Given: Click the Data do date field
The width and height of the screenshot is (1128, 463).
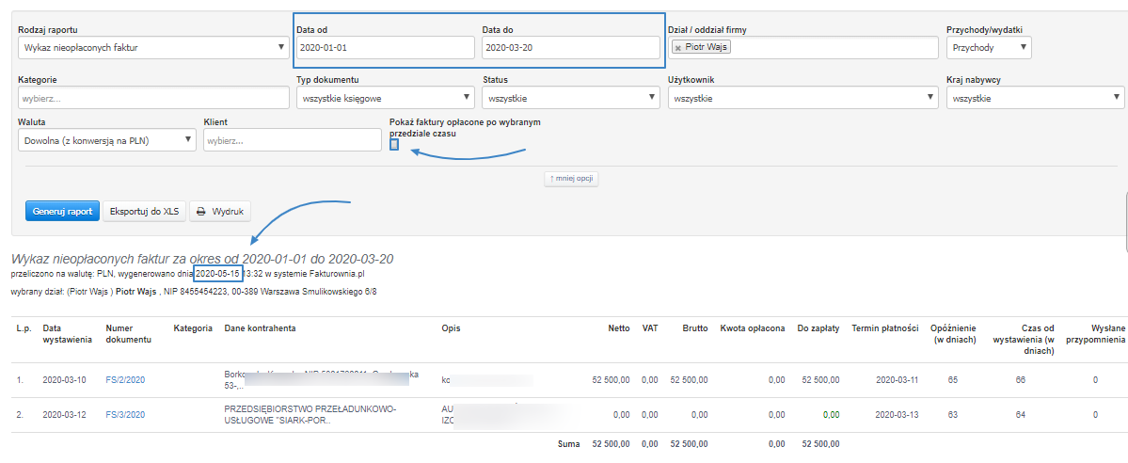Looking at the screenshot, I should click(x=571, y=47).
